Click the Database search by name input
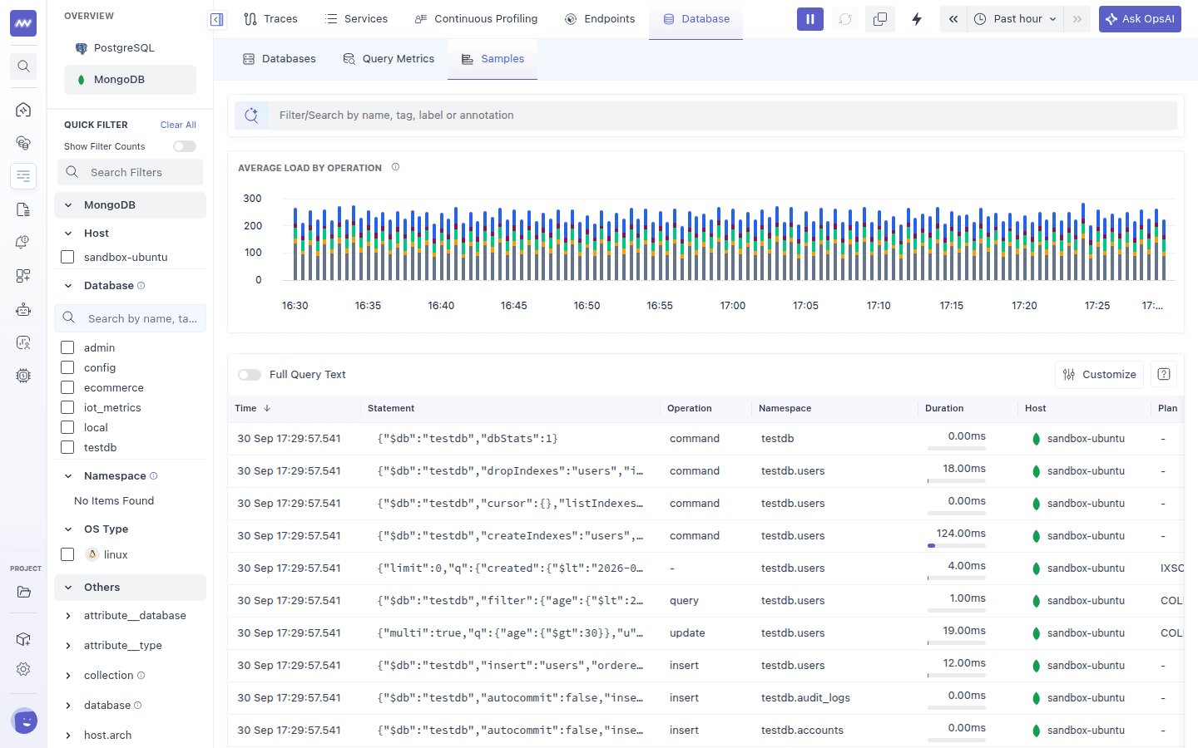Image resolution: width=1198 pixels, height=748 pixels. 130,318
